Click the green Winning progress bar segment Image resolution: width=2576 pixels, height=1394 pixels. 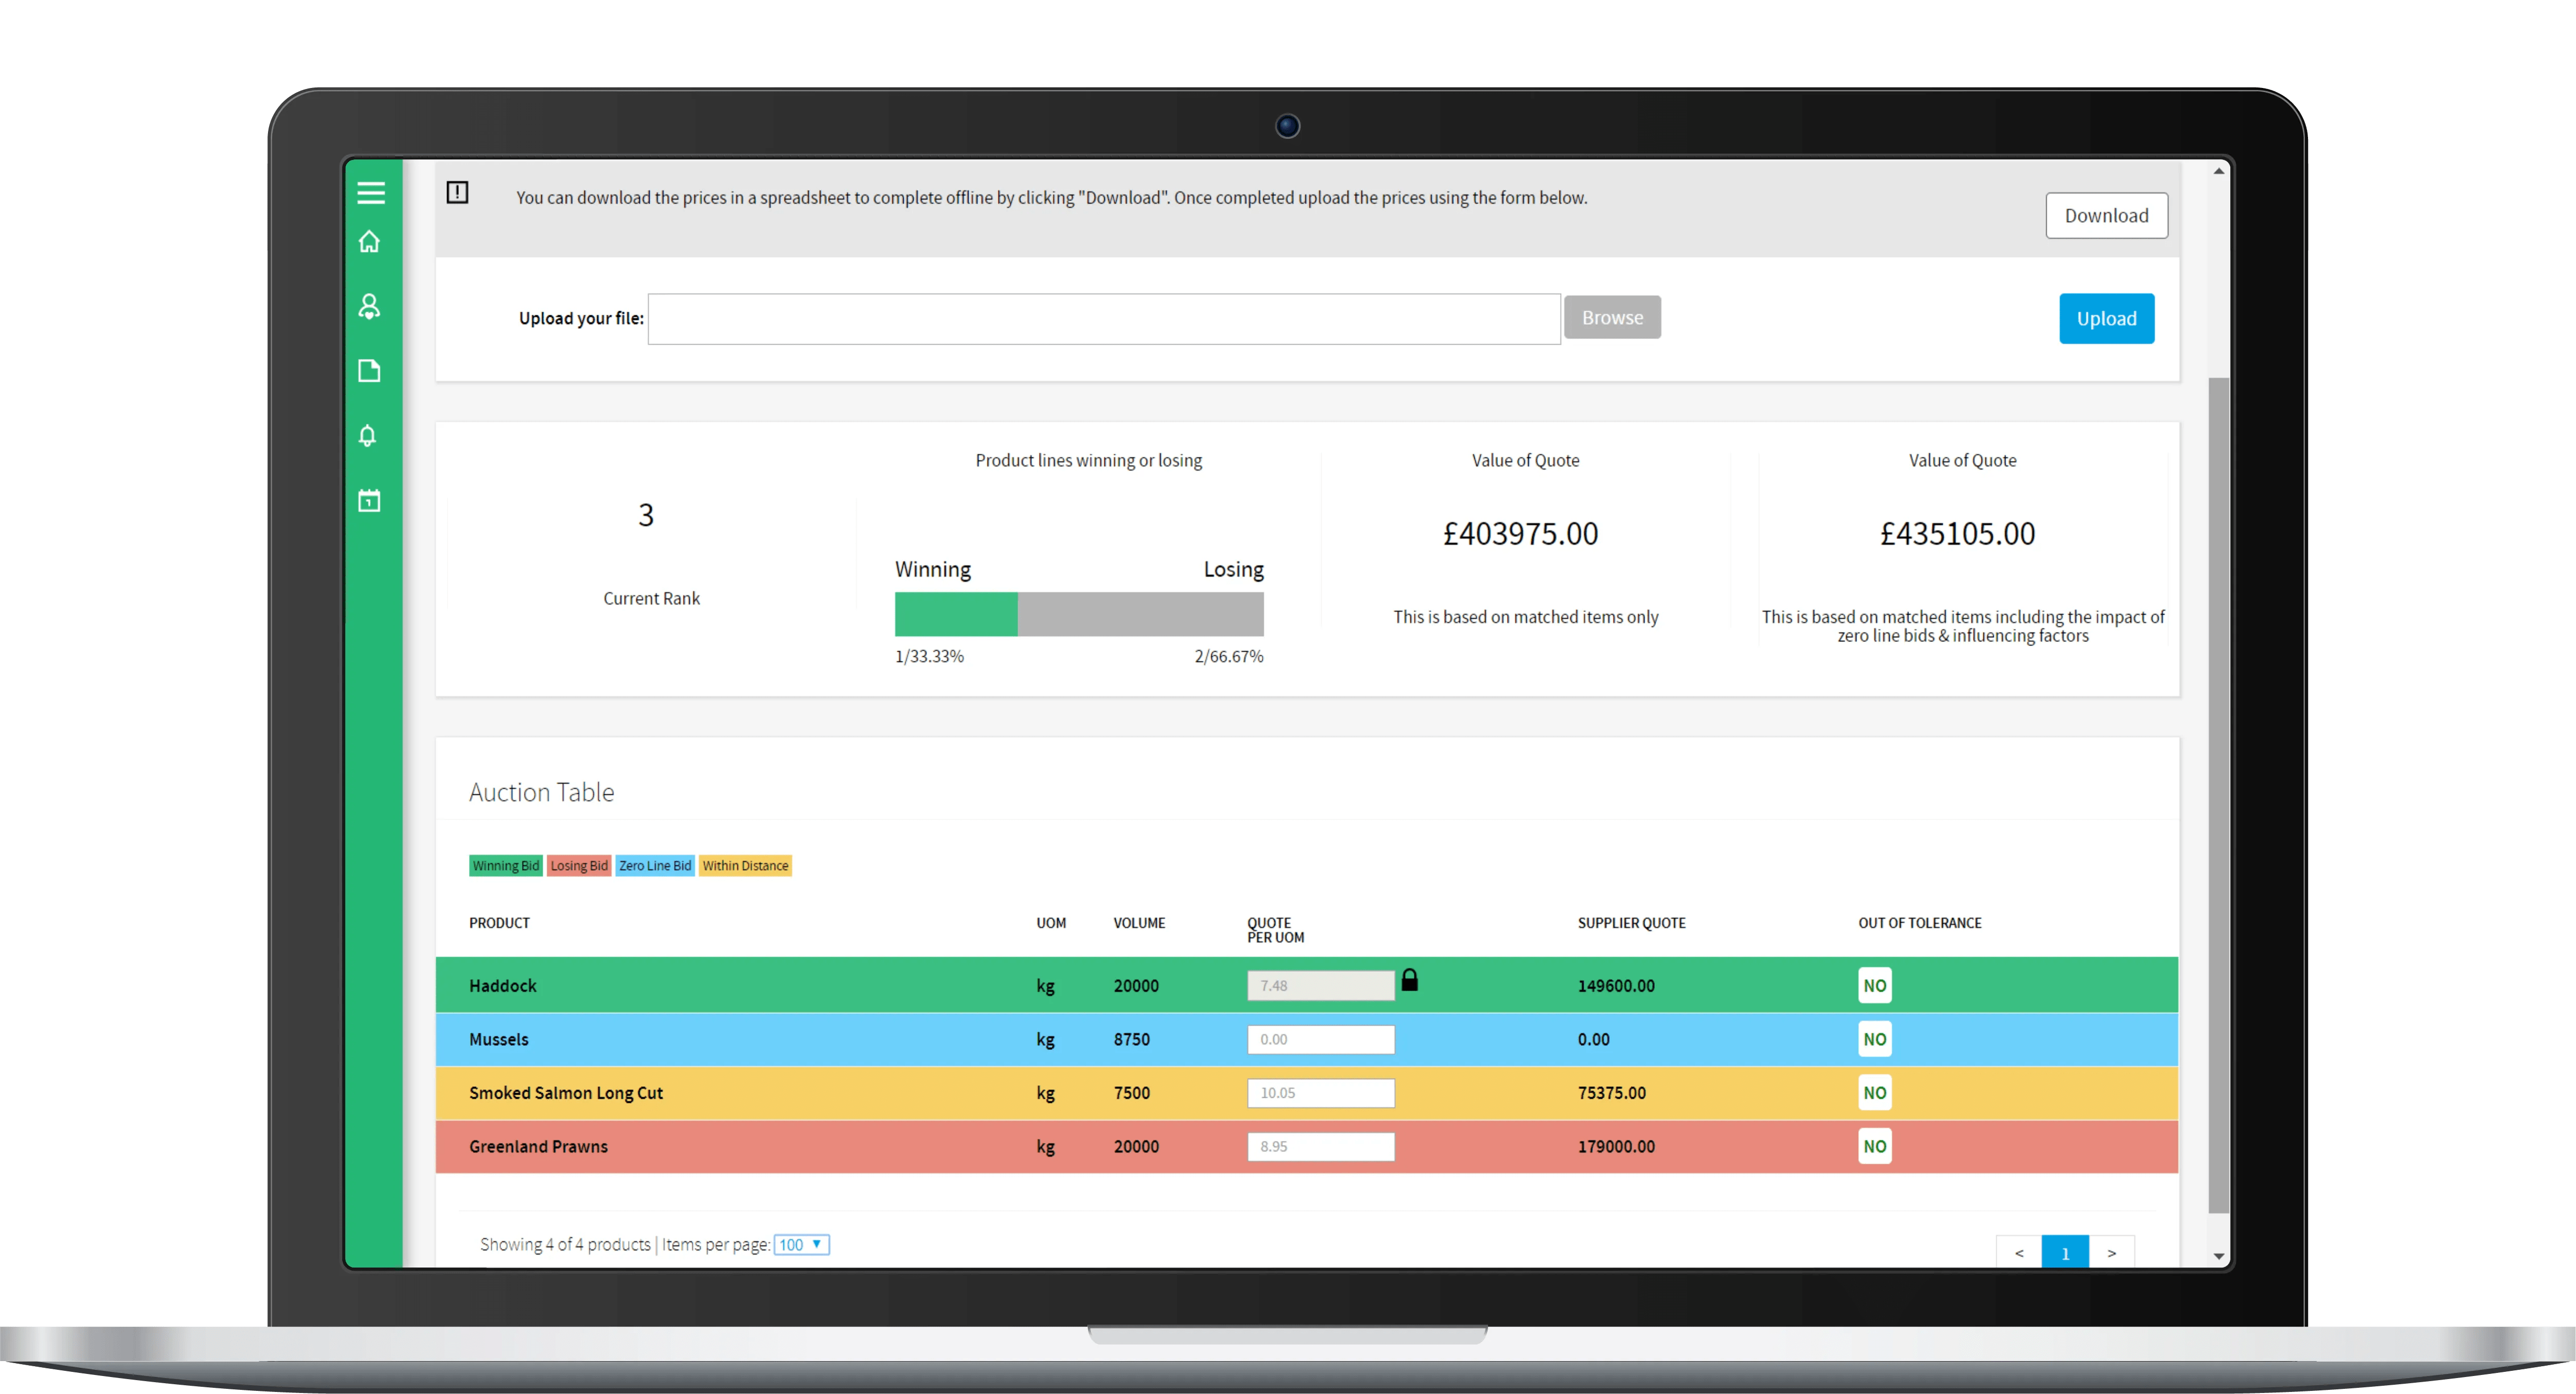[955, 614]
